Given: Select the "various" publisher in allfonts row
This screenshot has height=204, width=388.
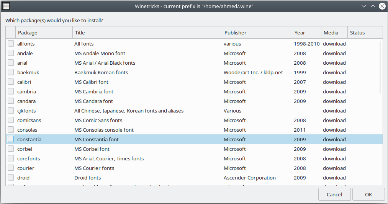Looking at the screenshot, I should point(232,44).
